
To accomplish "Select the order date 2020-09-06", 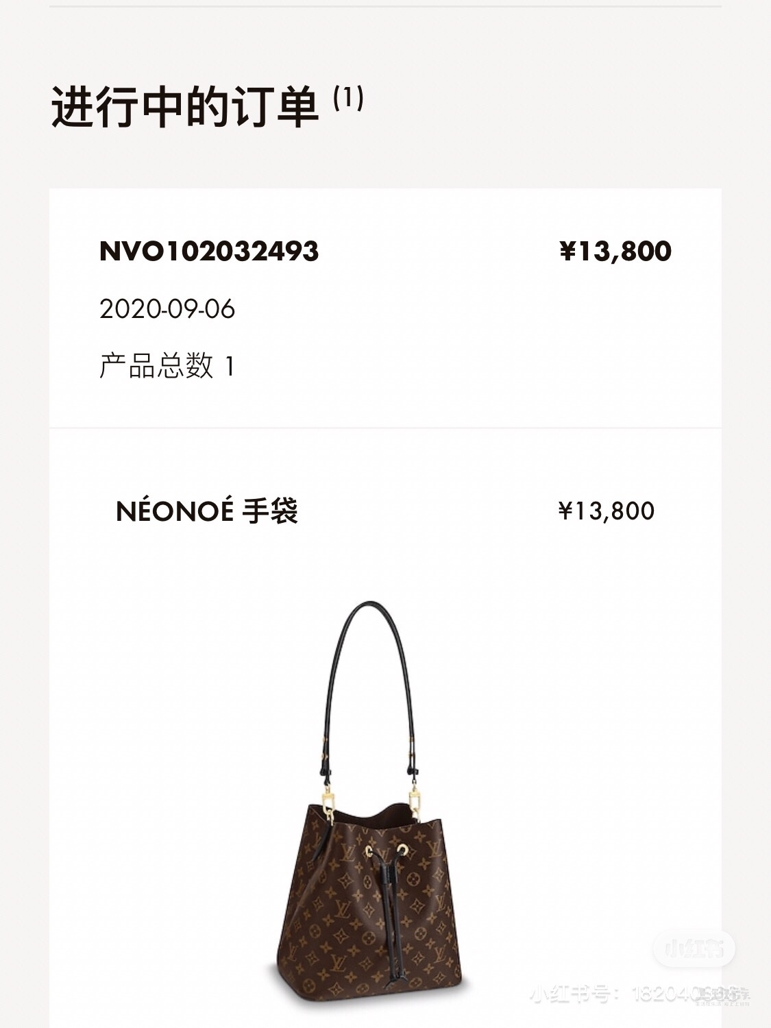I will click(167, 309).
